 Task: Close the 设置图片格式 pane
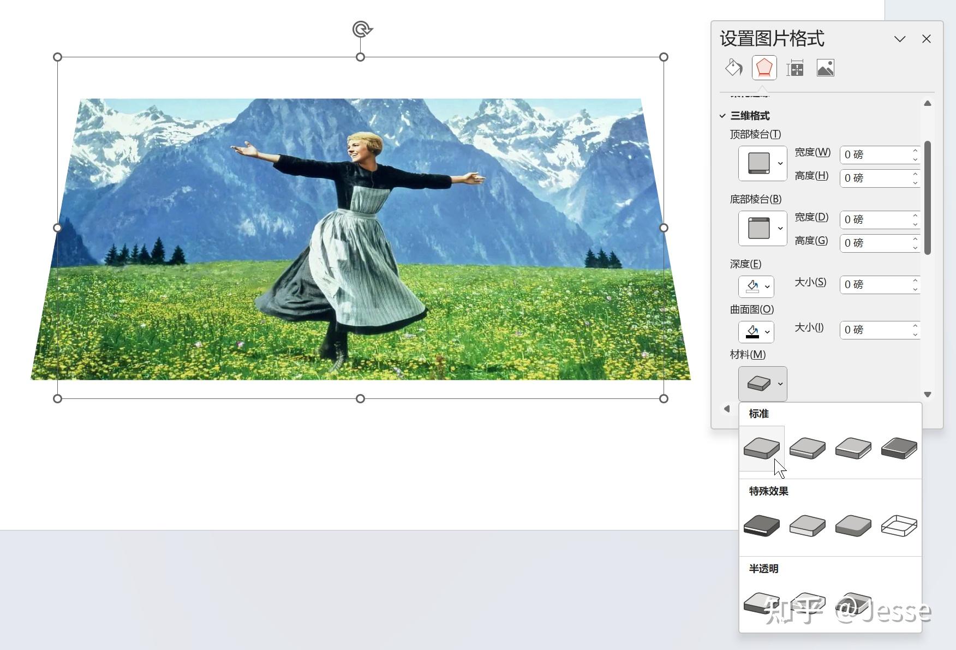[927, 39]
